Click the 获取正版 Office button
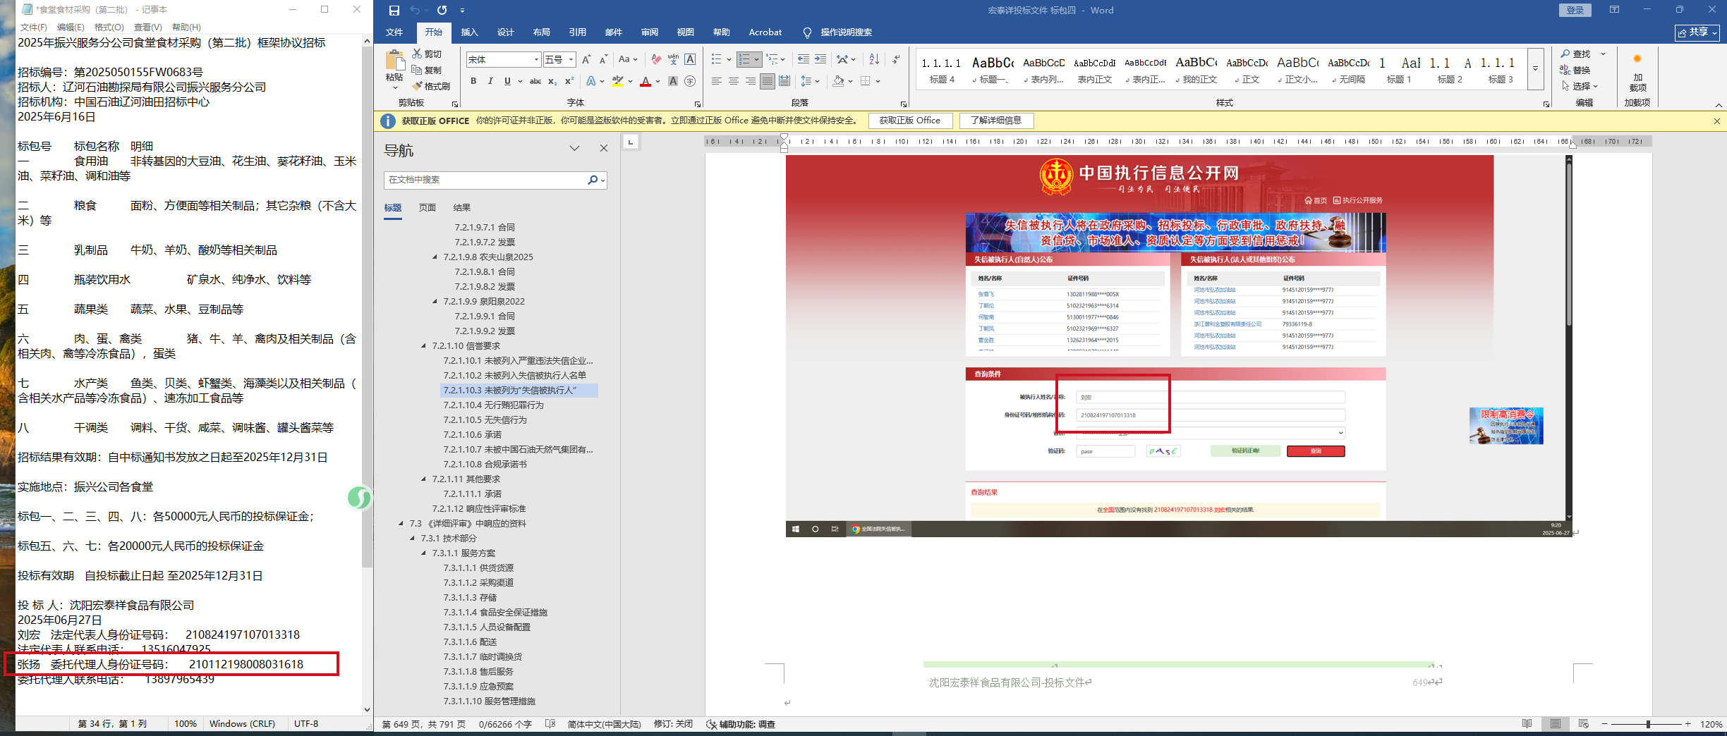 pos(910,121)
